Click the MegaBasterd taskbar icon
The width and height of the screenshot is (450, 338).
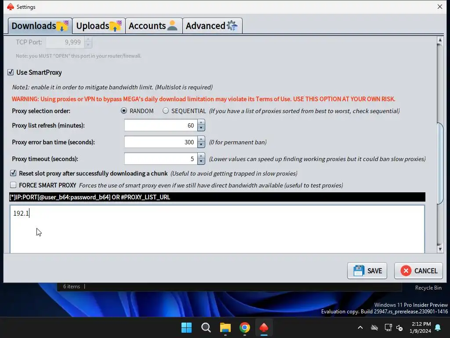pyautogui.click(x=264, y=327)
